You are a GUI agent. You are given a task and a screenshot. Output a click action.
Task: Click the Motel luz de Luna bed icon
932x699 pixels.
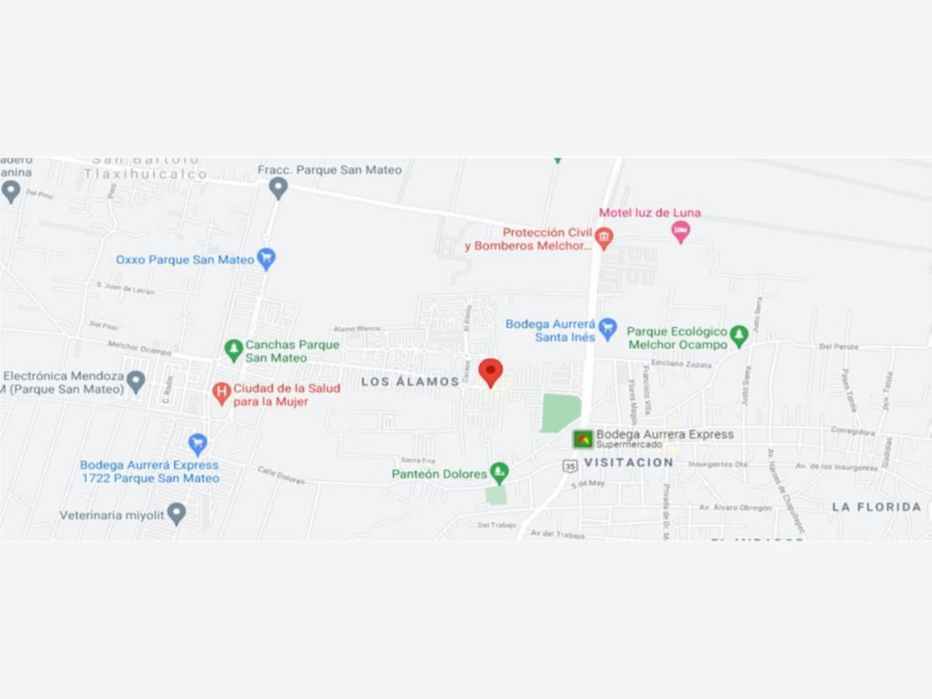(x=681, y=231)
